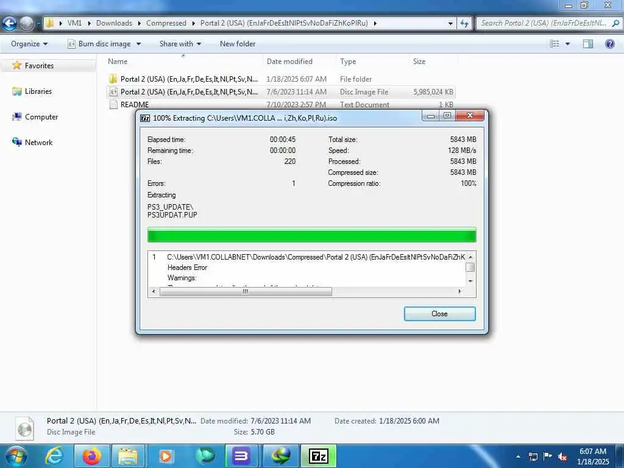Screen dimensions: 624x468
Task: Sort by the Name column header
Action: click(x=118, y=62)
